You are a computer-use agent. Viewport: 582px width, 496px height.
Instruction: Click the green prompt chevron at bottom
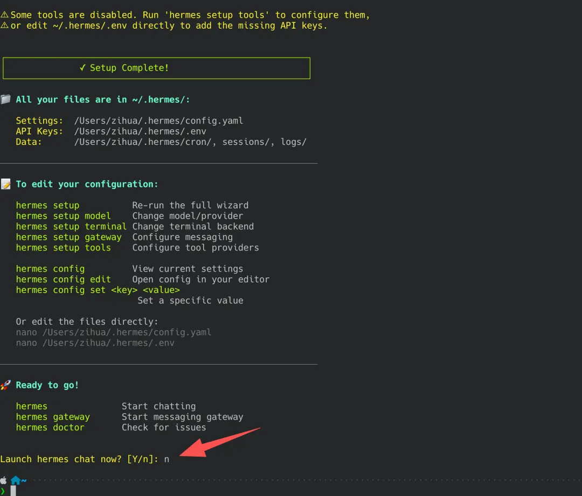(2, 491)
